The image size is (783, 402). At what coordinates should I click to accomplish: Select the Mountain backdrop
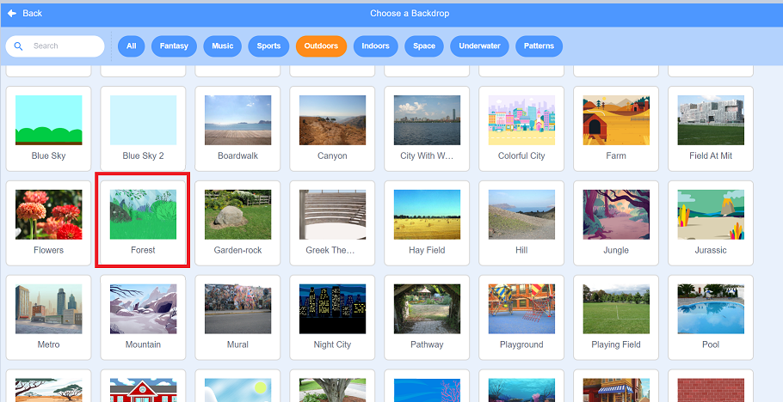[x=144, y=317]
